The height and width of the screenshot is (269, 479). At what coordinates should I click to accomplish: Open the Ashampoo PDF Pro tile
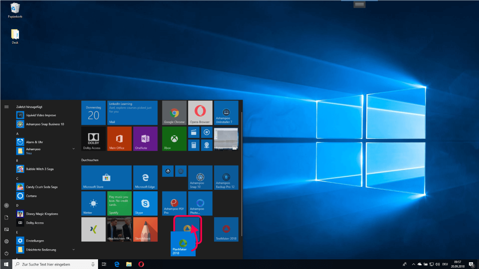pos(174,203)
